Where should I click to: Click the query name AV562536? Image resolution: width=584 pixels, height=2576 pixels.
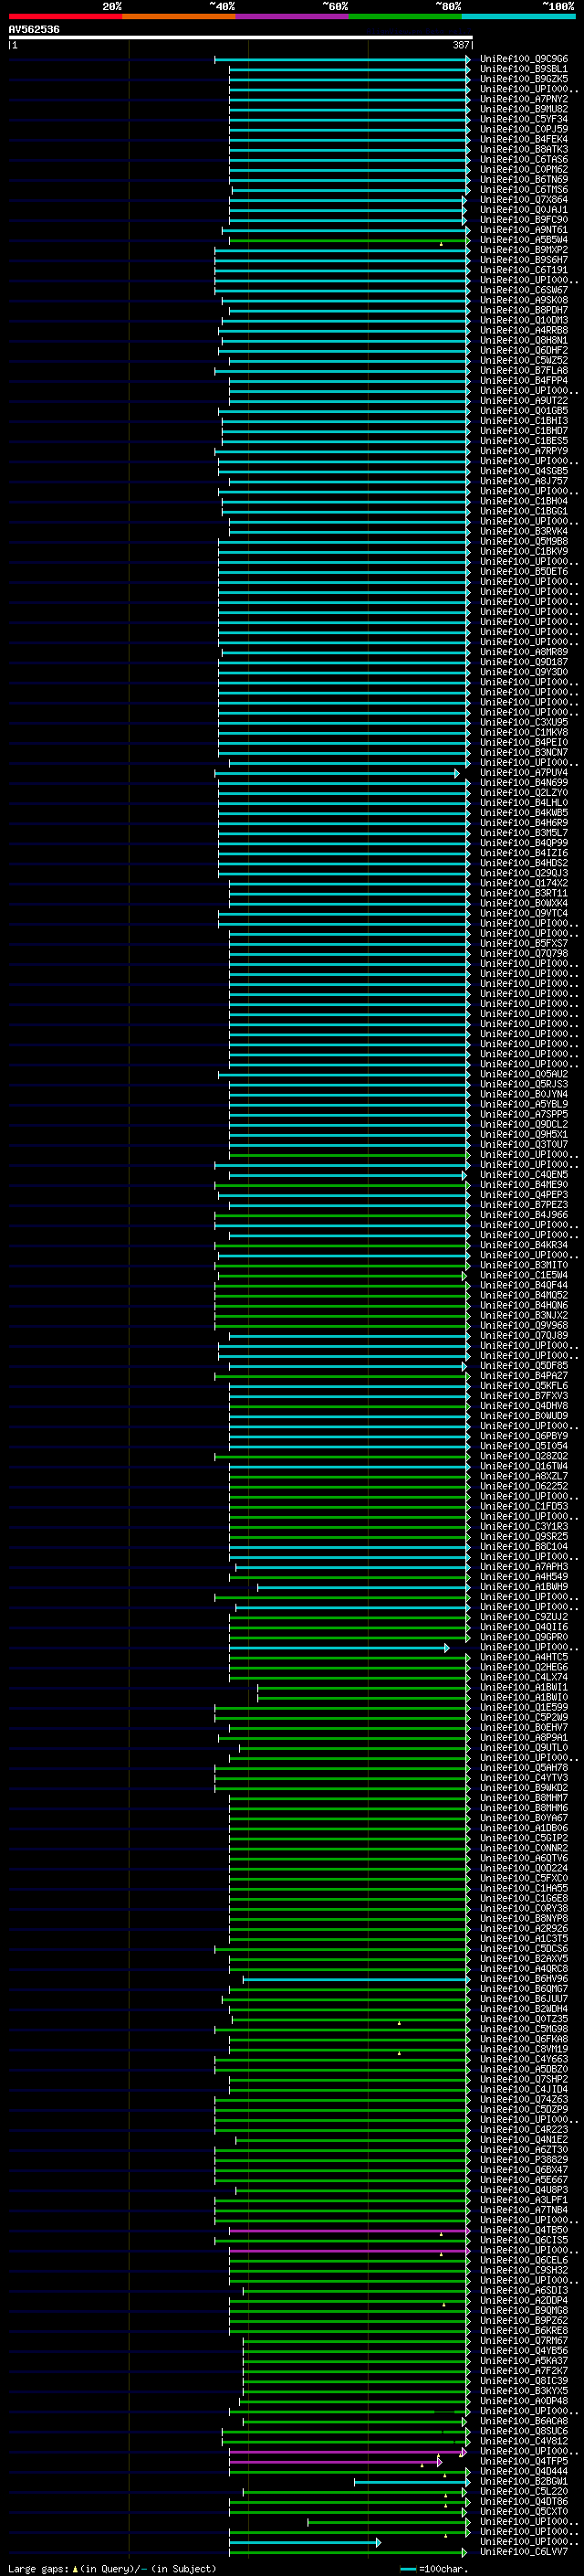(34, 30)
